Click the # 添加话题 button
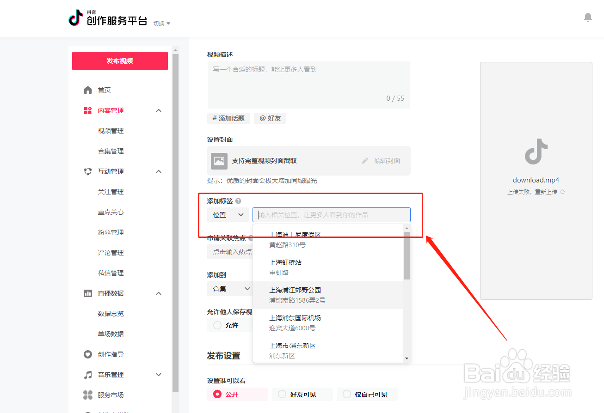 [228, 118]
